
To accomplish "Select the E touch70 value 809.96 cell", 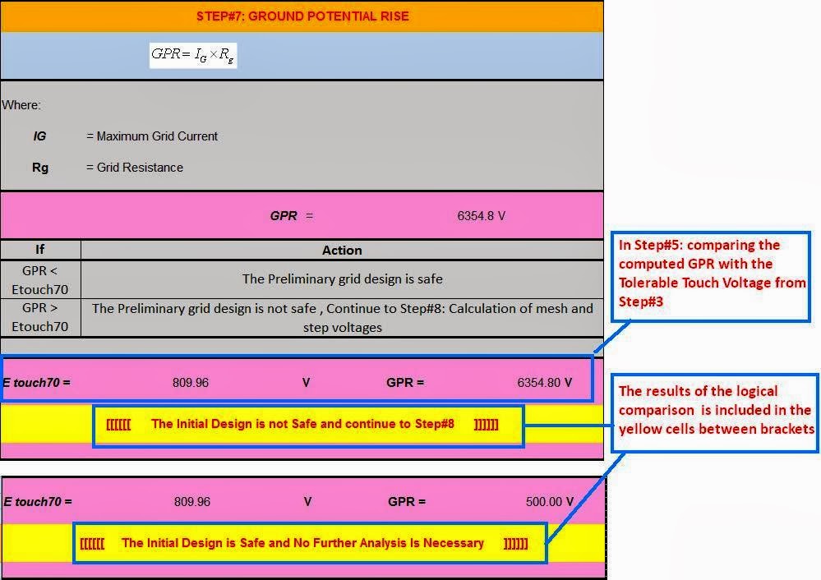I will coord(189,382).
